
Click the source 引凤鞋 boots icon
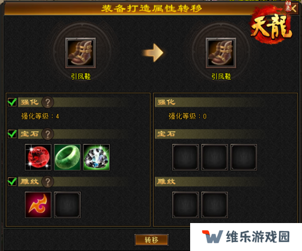coord(81,53)
